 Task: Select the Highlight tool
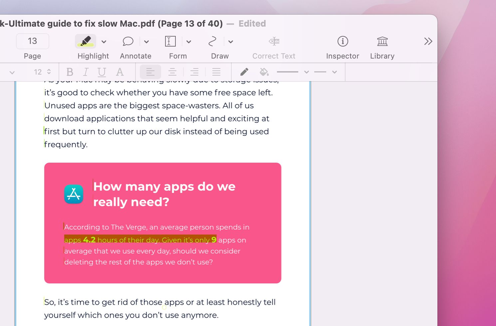(x=85, y=41)
